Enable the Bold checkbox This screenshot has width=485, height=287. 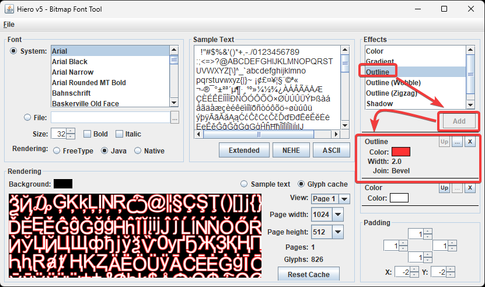coord(87,134)
